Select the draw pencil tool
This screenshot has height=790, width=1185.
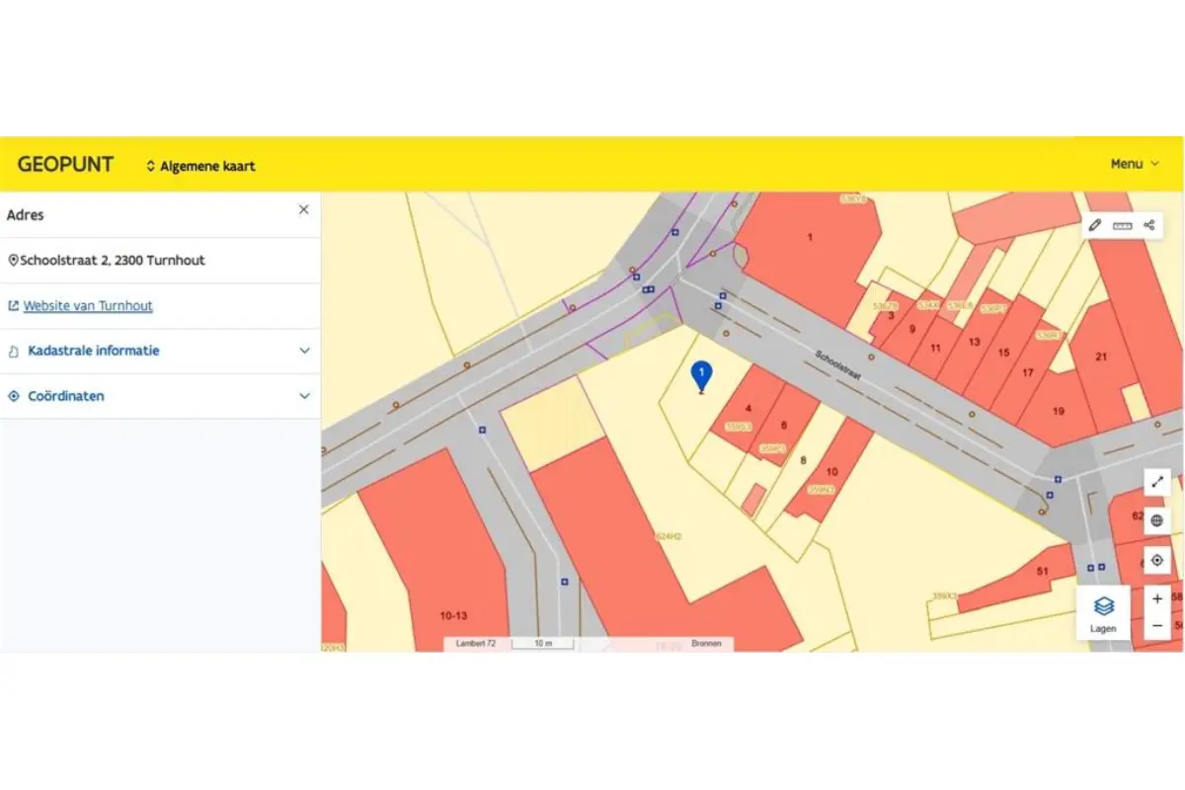(1095, 225)
